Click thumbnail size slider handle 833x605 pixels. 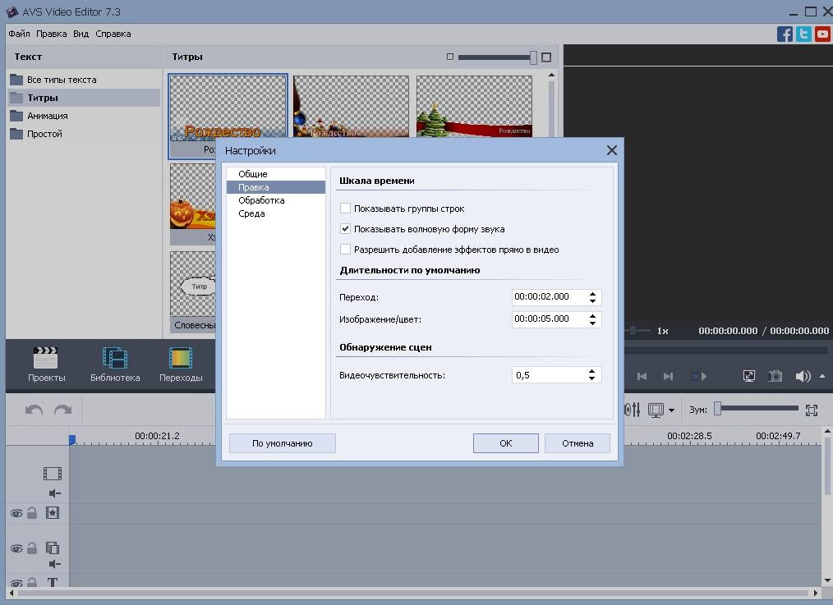point(533,57)
